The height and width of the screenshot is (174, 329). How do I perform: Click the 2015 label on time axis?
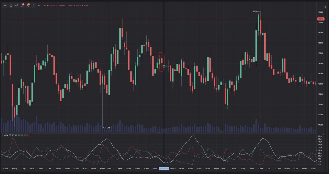pos(109,169)
